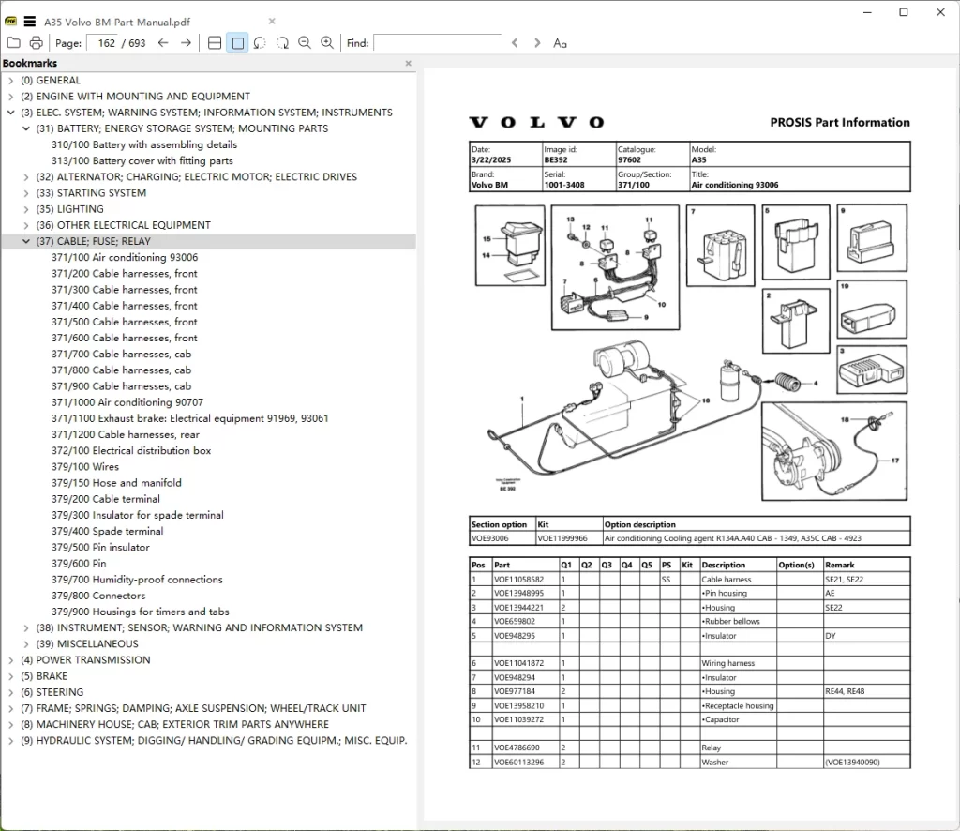Open 310/100 Battery with assembling details
Image resolution: width=960 pixels, height=831 pixels.
143,144
